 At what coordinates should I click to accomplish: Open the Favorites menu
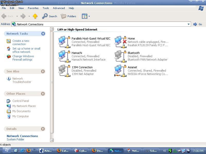33,8
